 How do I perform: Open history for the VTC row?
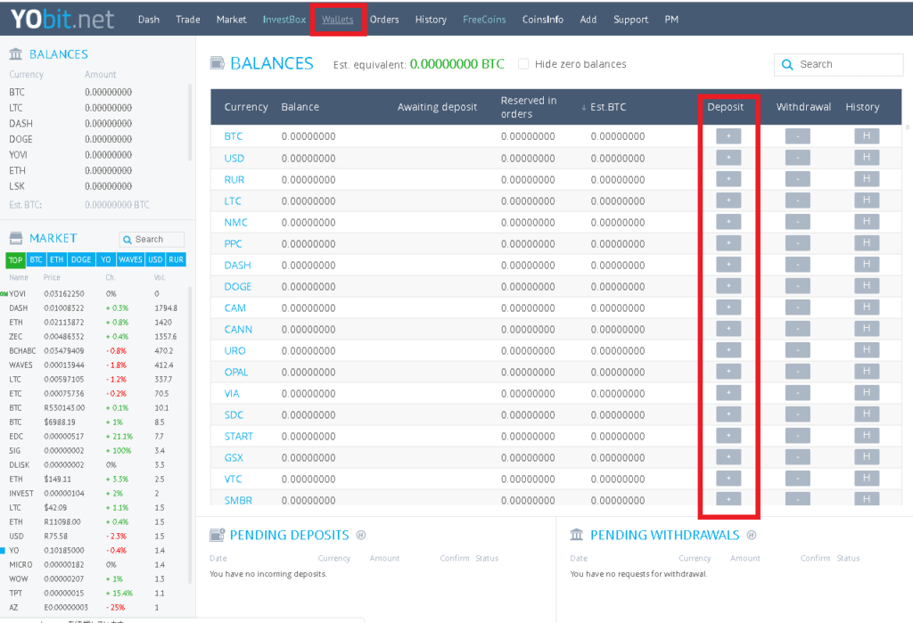pyautogui.click(x=867, y=479)
